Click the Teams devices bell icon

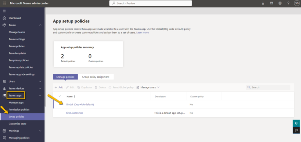point(4,88)
